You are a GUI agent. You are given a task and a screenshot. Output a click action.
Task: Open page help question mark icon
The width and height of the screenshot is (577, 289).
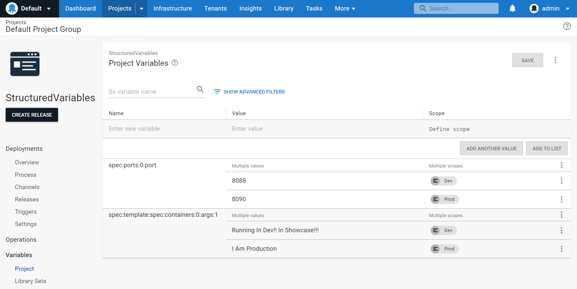(567, 26)
